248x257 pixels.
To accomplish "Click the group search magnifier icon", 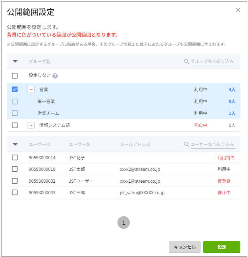I will tap(186, 62).
